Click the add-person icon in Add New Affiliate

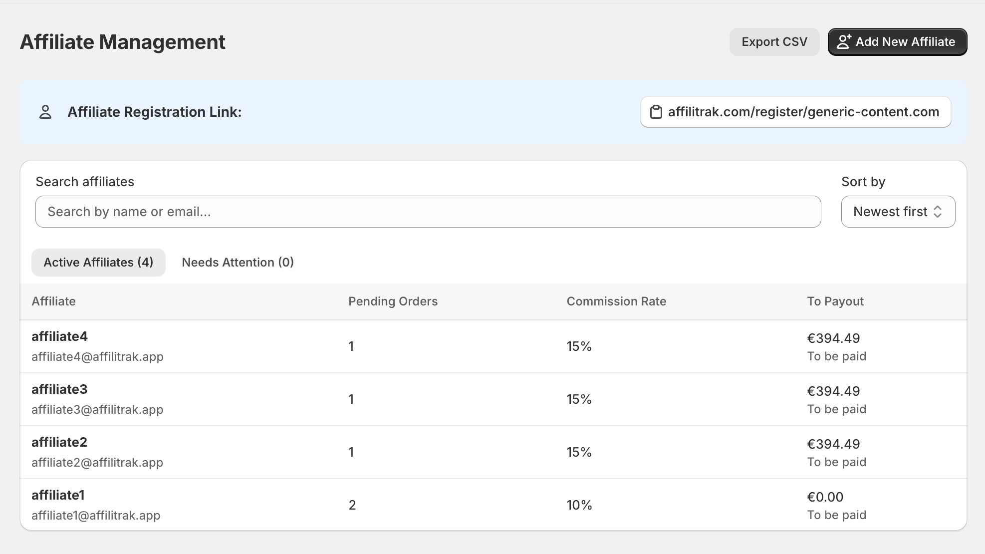click(x=843, y=41)
